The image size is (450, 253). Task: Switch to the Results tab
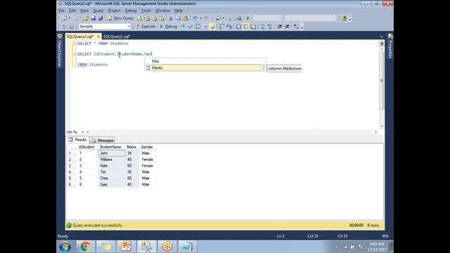77,140
